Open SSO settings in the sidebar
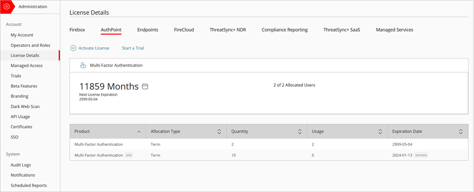The width and height of the screenshot is (474, 192). click(15, 137)
